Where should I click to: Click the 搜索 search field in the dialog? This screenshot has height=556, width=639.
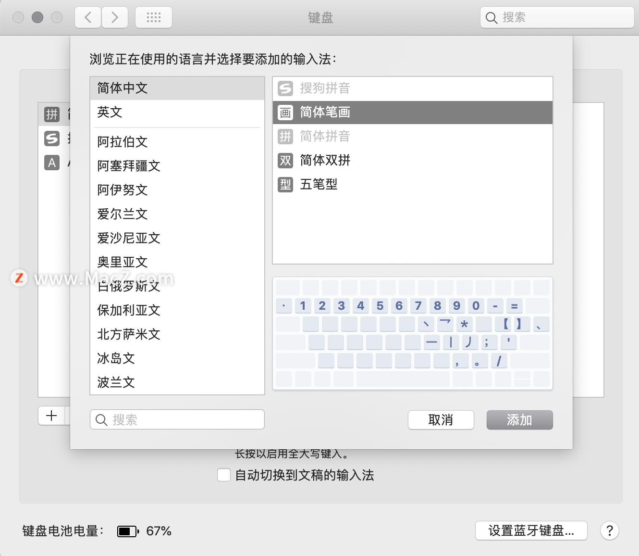(x=176, y=419)
